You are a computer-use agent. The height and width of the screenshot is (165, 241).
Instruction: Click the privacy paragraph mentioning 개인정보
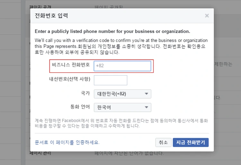121,46
